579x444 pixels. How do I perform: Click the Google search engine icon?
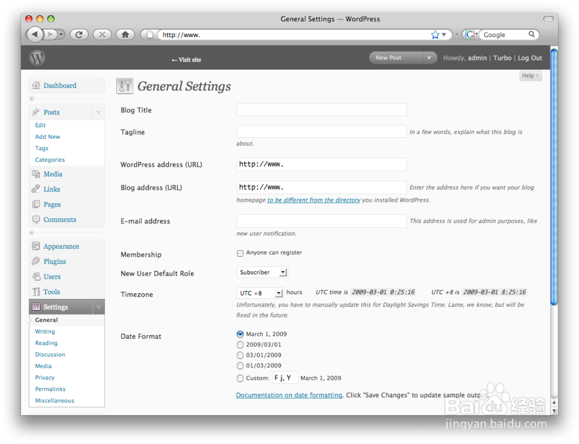coord(470,35)
